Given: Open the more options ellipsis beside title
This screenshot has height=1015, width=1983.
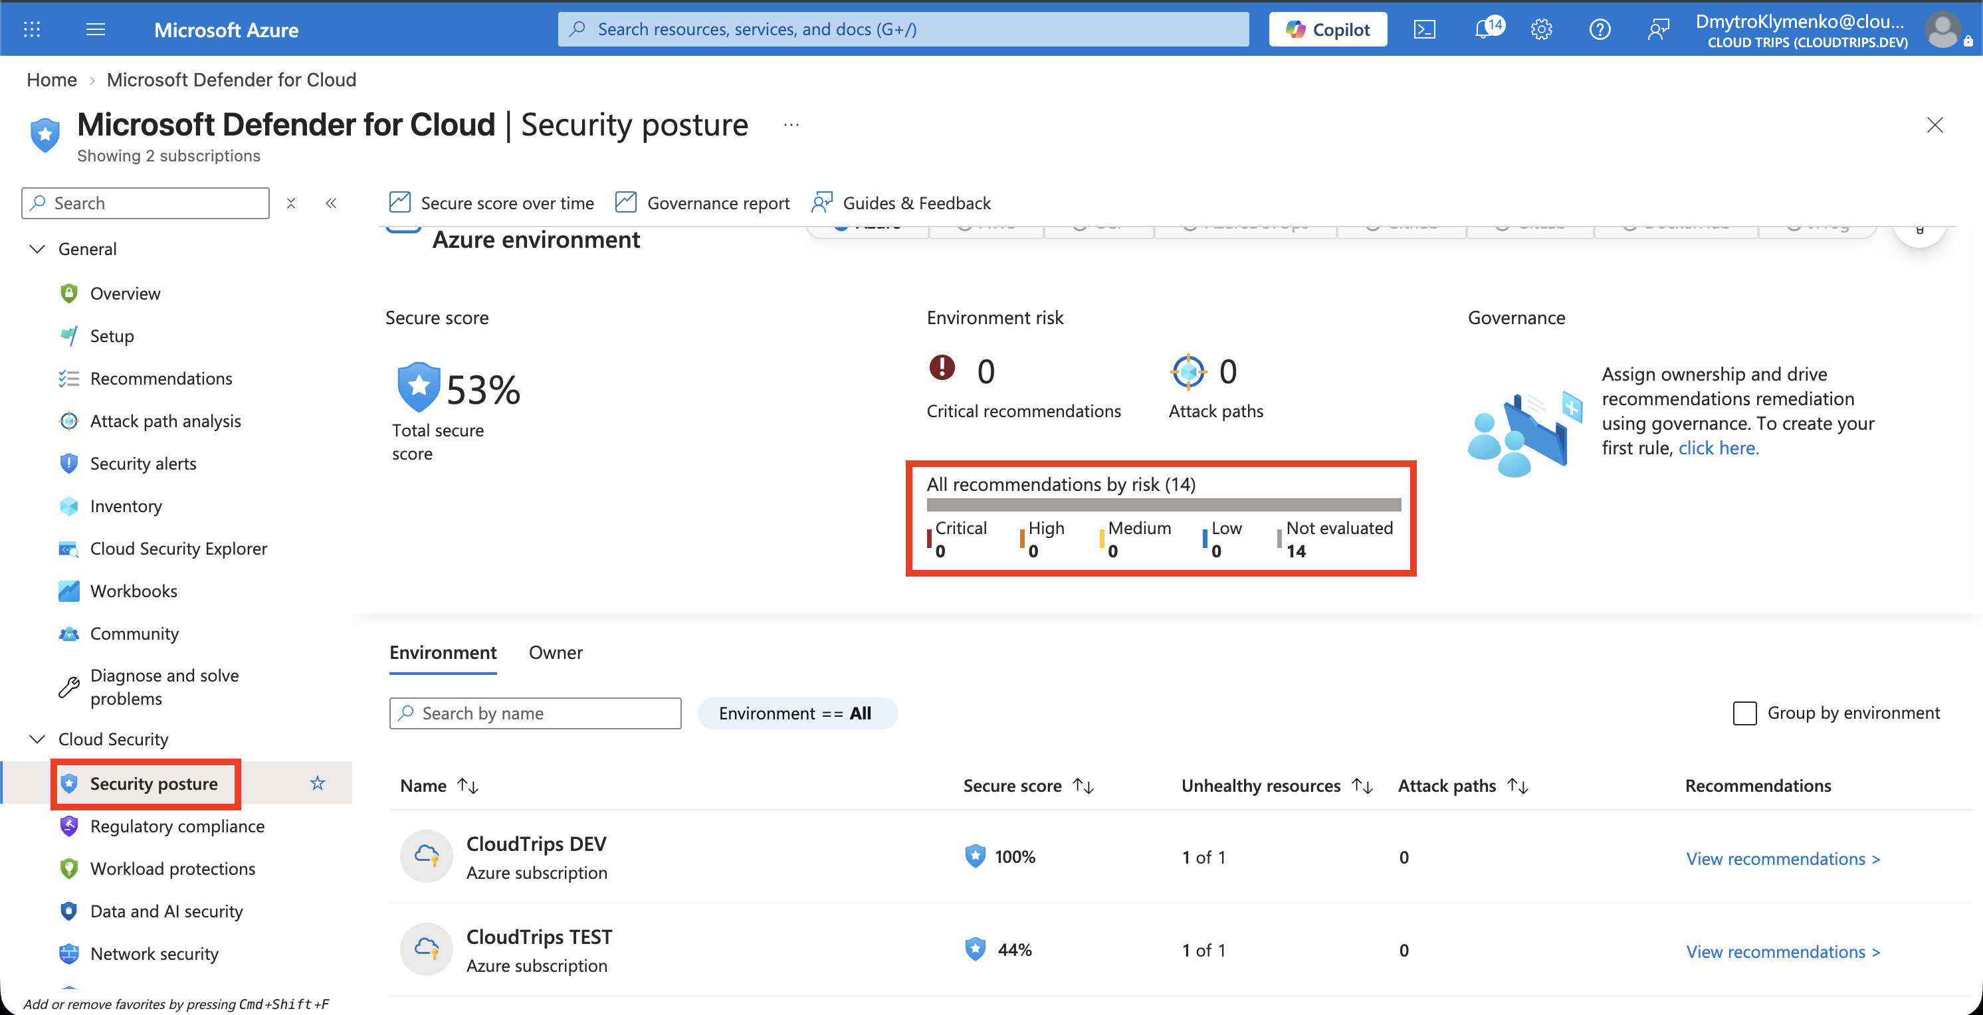Looking at the screenshot, I should (791, 125).
